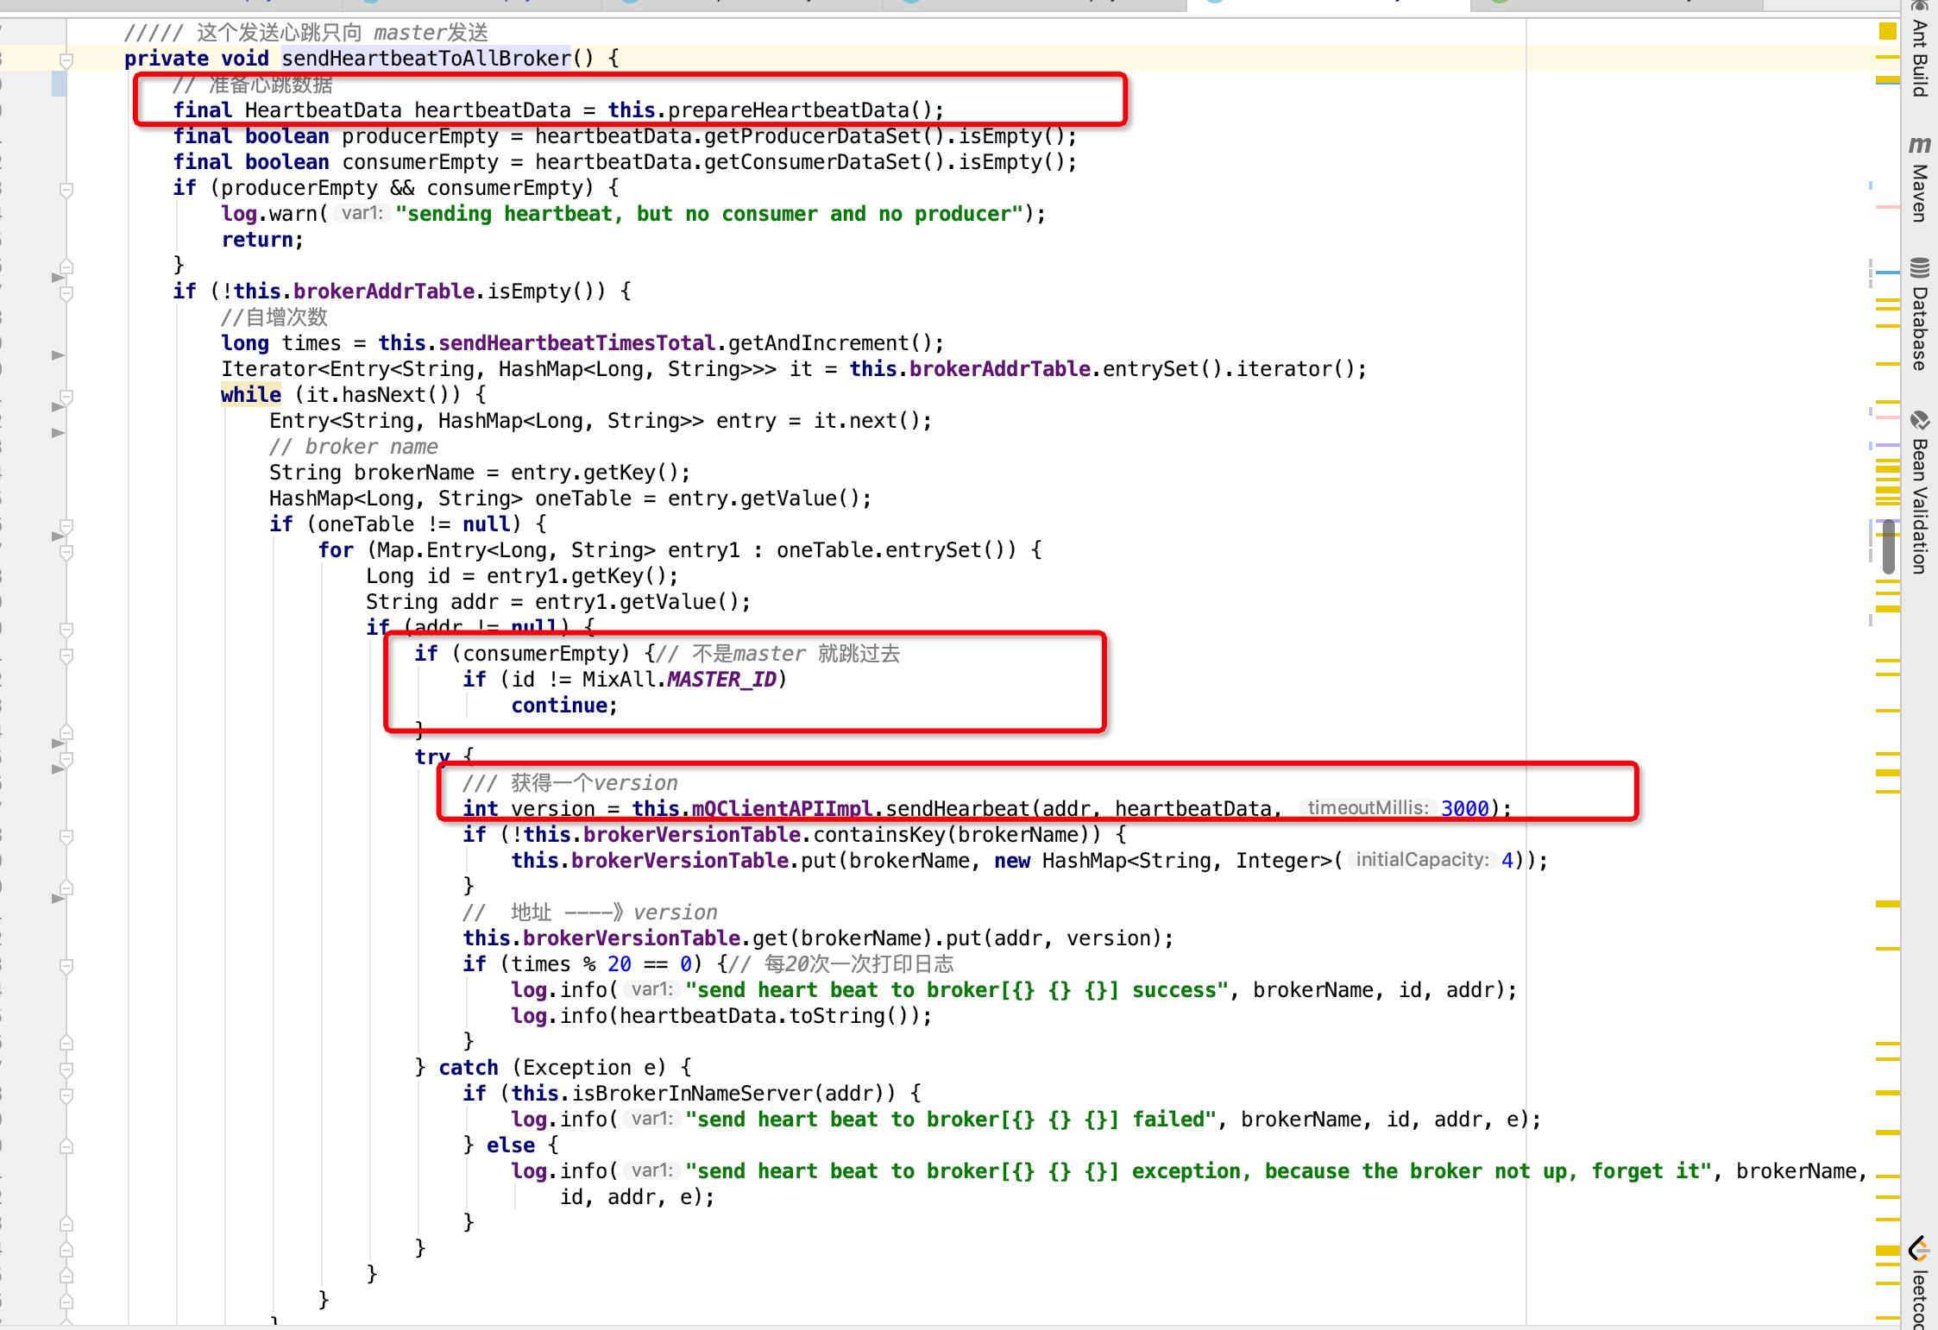1938x1330 pixels.
Task: Click the yellow inspection status indicator
Action: 1887,31
